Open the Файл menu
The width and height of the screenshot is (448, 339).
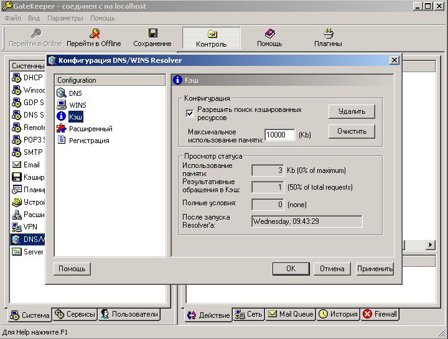point(13,18)
